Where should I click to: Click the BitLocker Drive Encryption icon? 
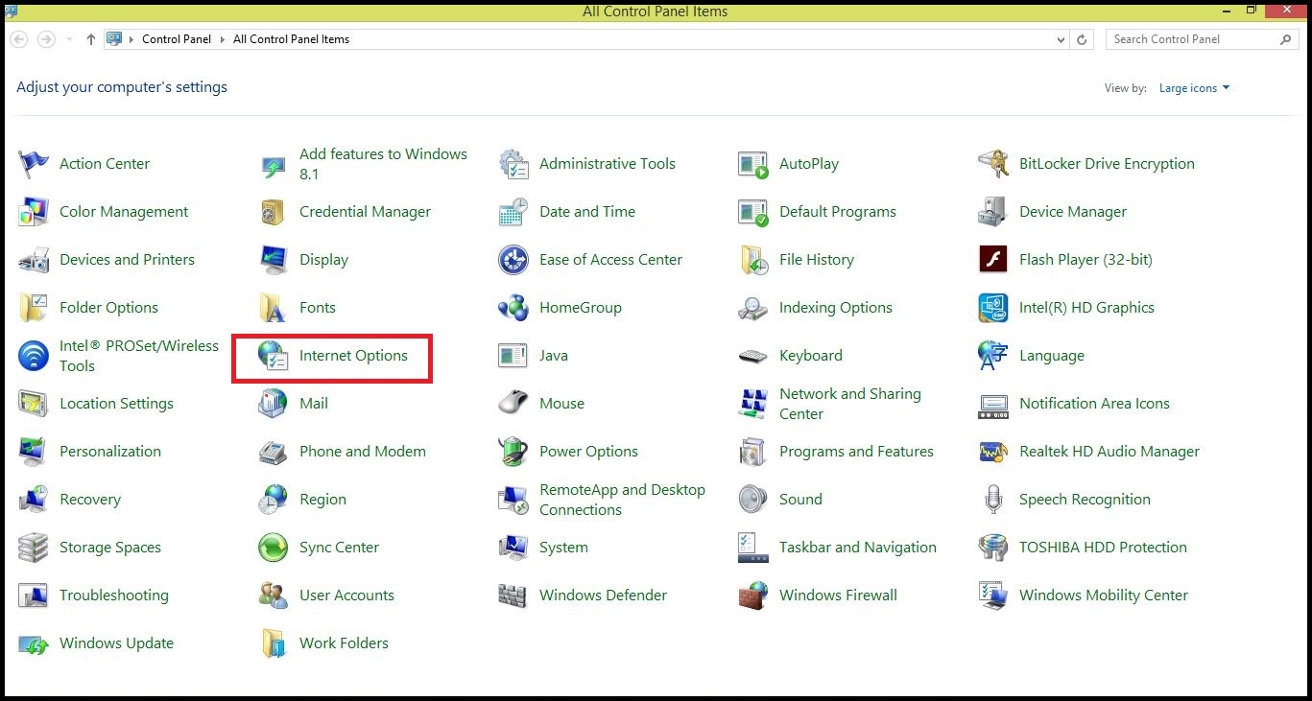992,164
